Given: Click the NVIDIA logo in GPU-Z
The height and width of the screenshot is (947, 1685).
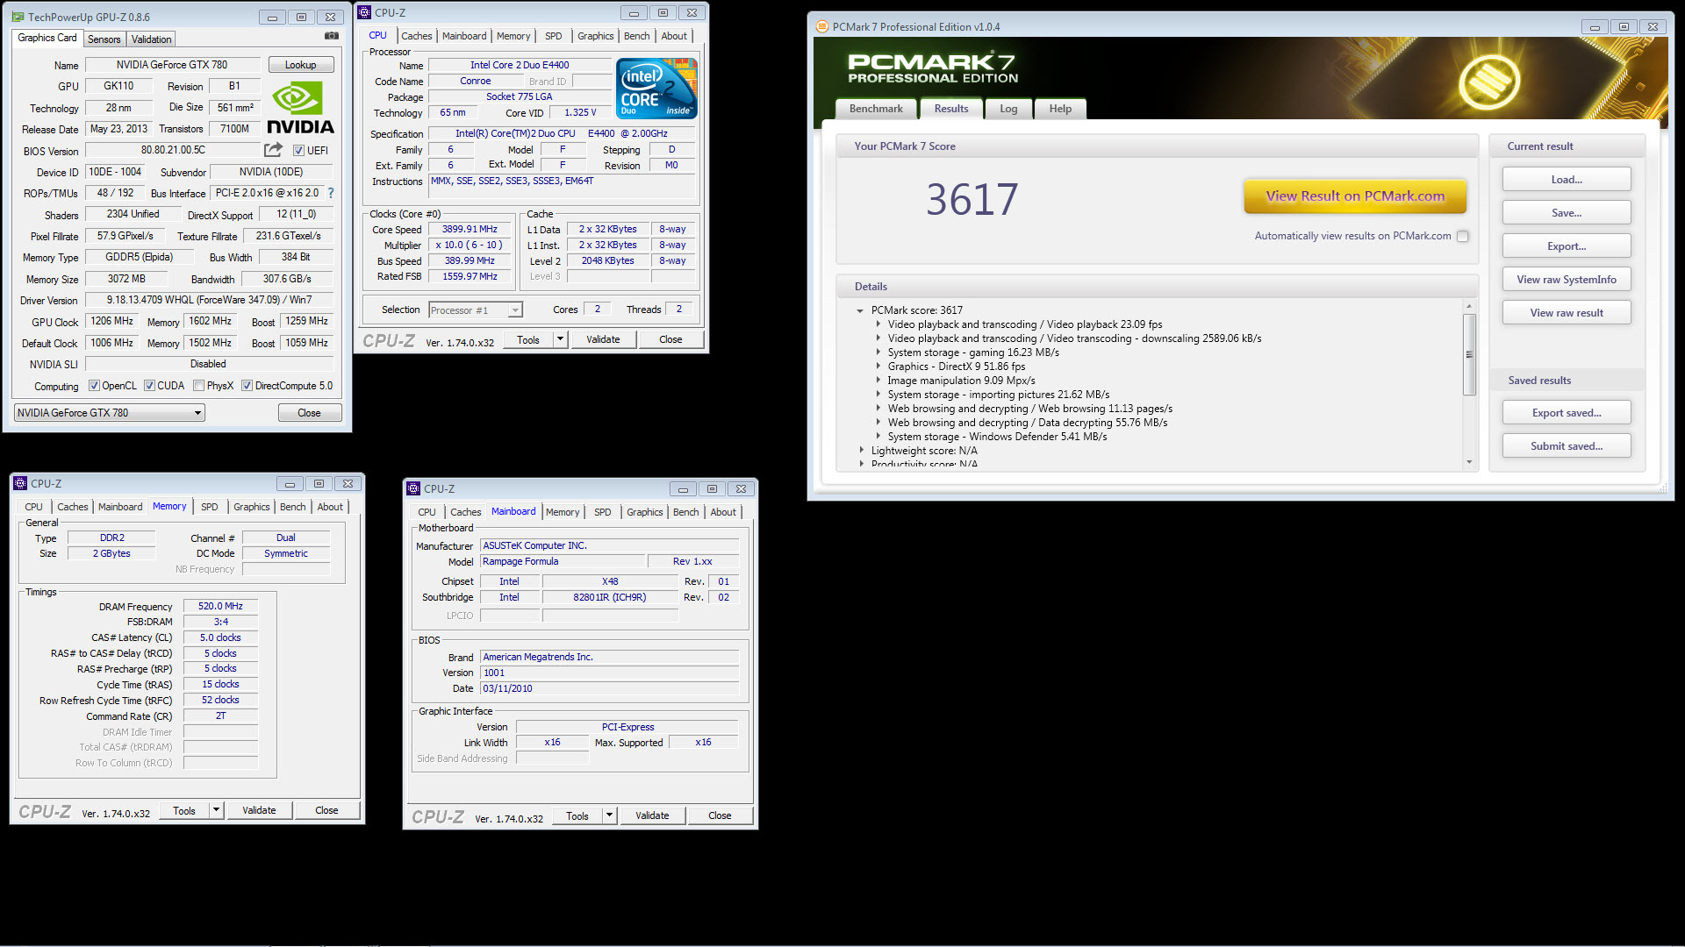Looking at the screenshot, I should (300, 109).
